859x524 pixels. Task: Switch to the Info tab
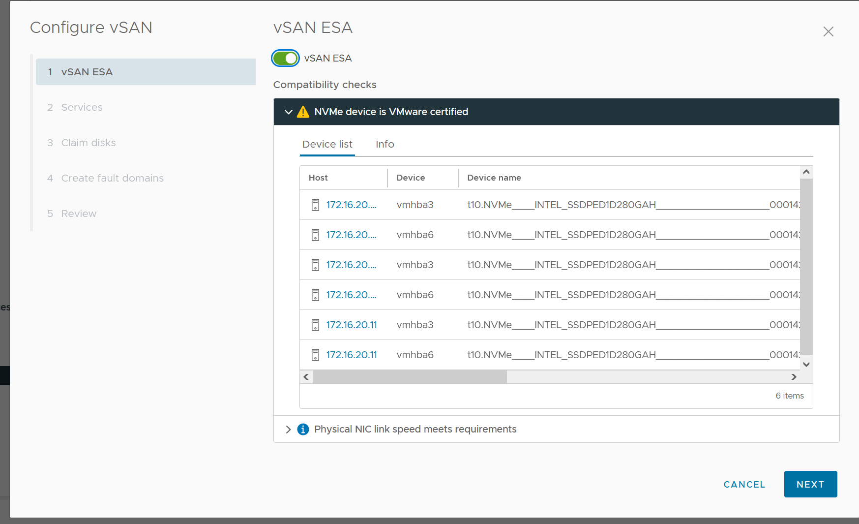tap(385, 144)
